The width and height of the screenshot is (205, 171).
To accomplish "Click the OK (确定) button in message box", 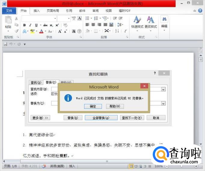I will pyautogui.click(x=93, y=106).
